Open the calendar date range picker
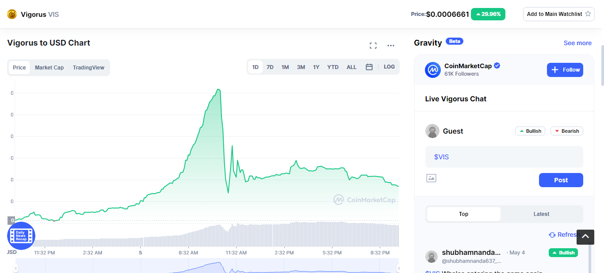 tap(369, 67)
